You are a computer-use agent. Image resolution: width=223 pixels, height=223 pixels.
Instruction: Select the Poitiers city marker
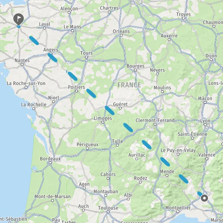(76, 91)
